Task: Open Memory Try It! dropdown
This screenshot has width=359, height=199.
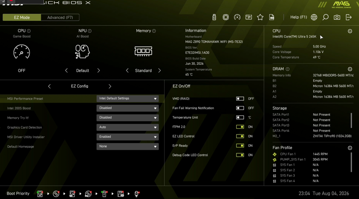Action: pyautogui.click(x=128, y=118)
